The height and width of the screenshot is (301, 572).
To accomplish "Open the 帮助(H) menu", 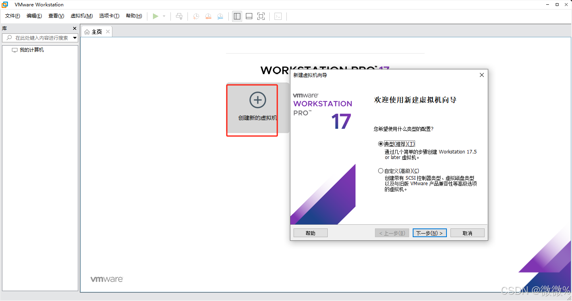I will [x=134, y=16].
